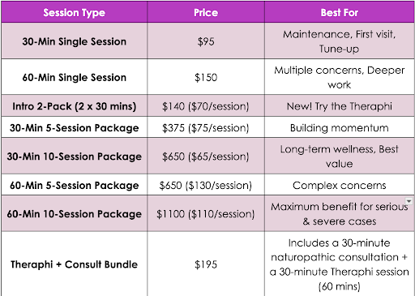Select the 30-Min 5-Session Package cell
The height and width of the screenshot is (296, 415).
(75, 127)
